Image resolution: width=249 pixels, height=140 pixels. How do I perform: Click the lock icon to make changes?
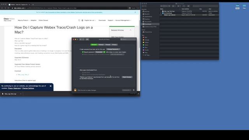tap(75, 90)
